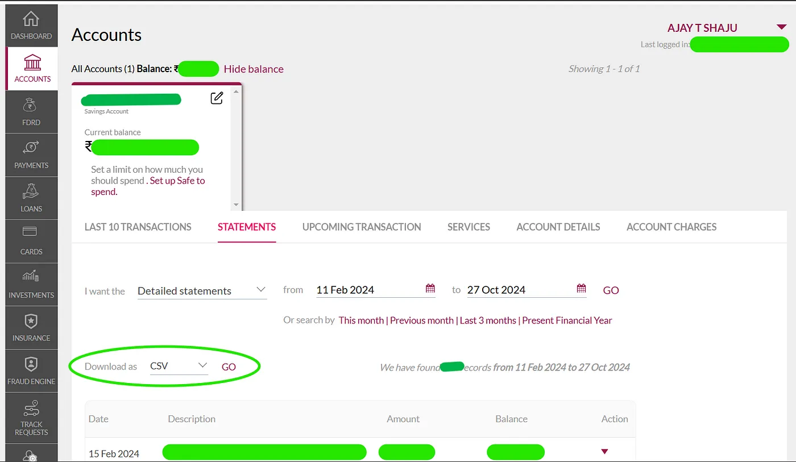796x462 pixels.
Task: Click up arrow of account card scrollbar
Action: click(x=237, y=91)
